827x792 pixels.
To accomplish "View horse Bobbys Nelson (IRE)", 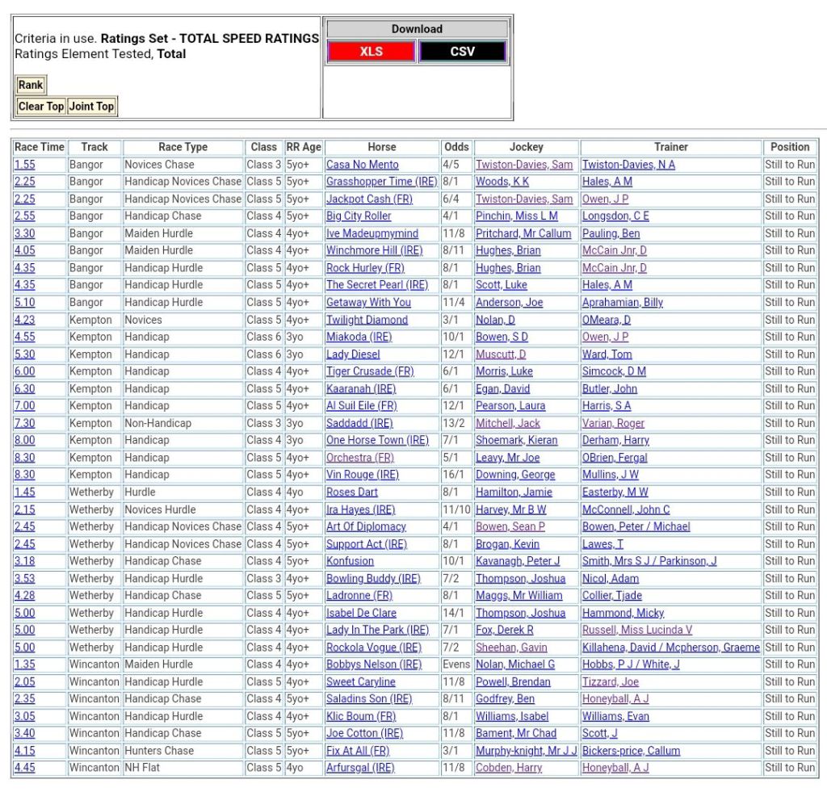I will coord(373,664).
